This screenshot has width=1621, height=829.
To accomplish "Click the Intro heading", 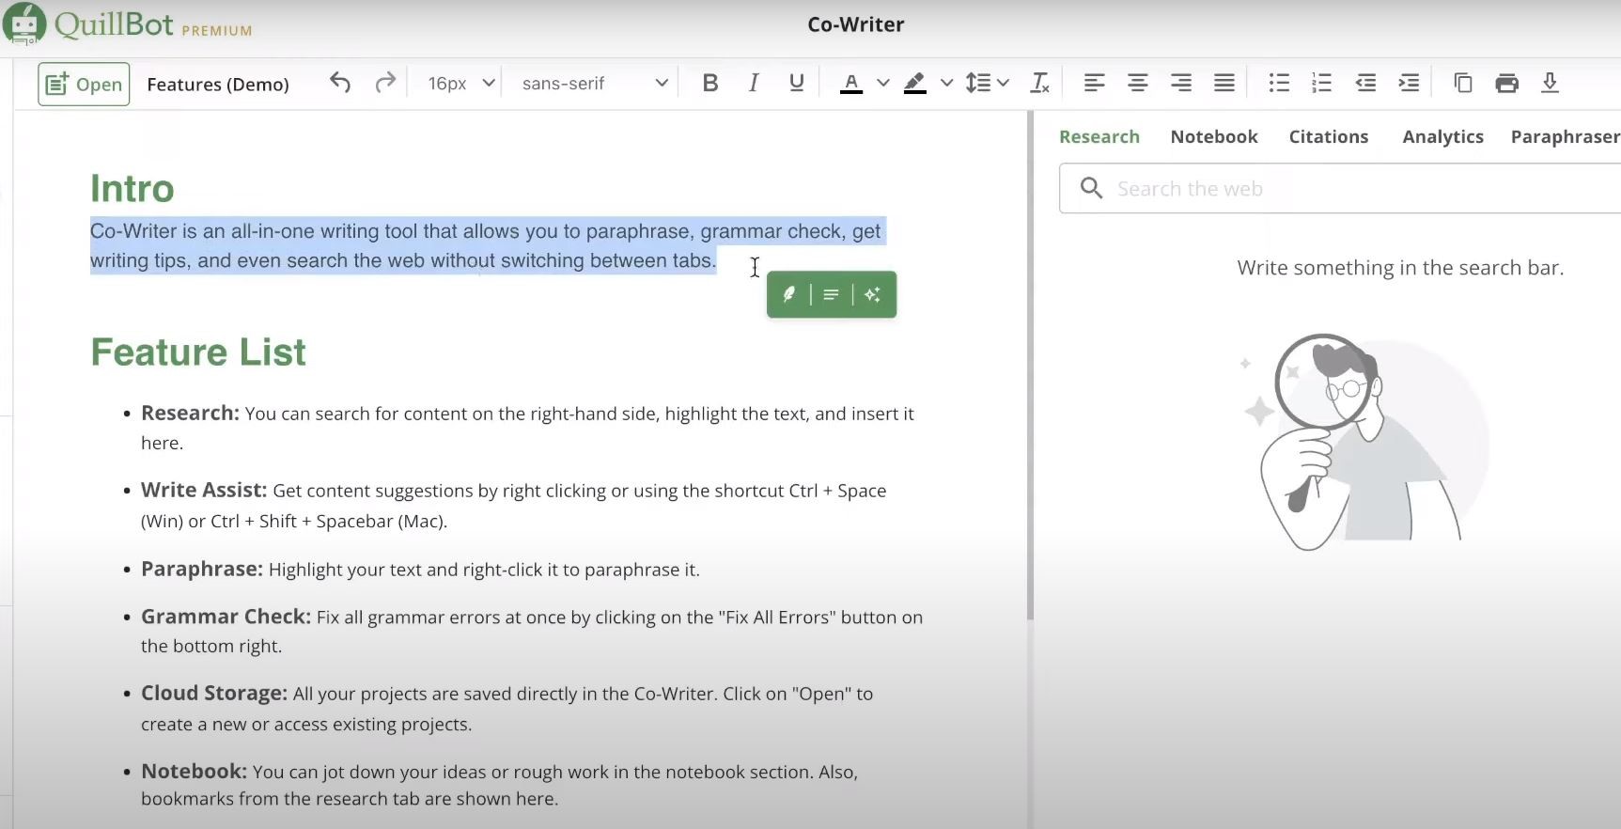I will tap(132, 189).
